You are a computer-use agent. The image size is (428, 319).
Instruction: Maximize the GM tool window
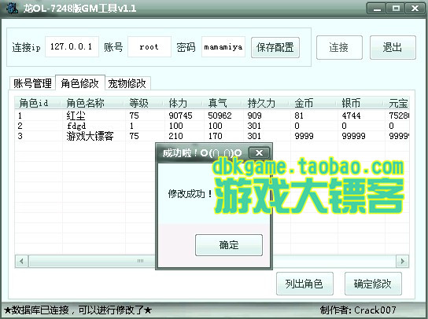396,9
